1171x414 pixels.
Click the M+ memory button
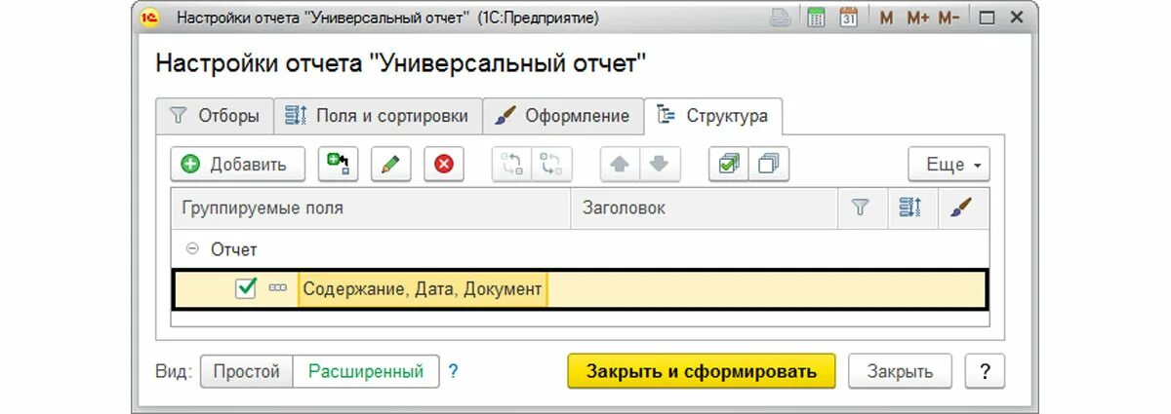[917, 18]
